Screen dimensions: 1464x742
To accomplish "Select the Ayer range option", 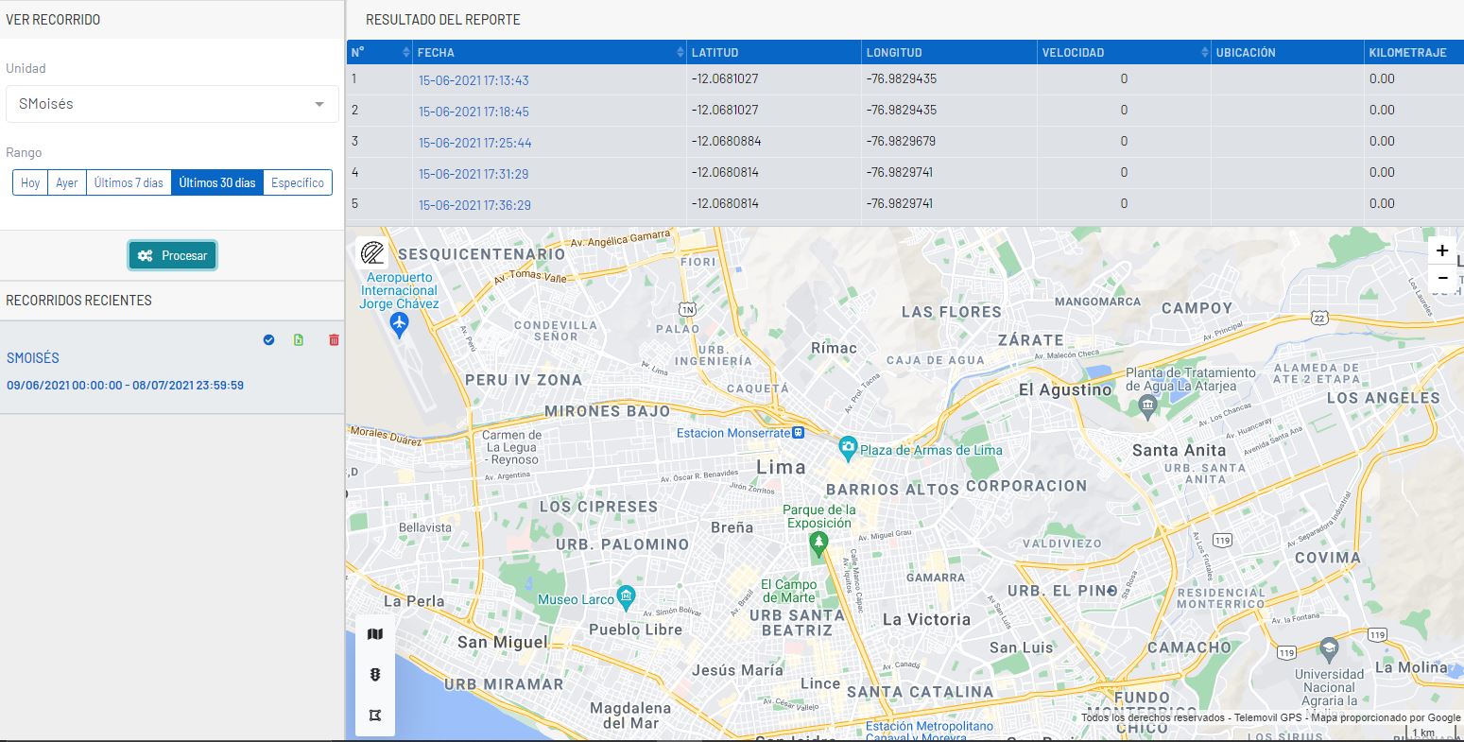I will [x=67, y=182].
